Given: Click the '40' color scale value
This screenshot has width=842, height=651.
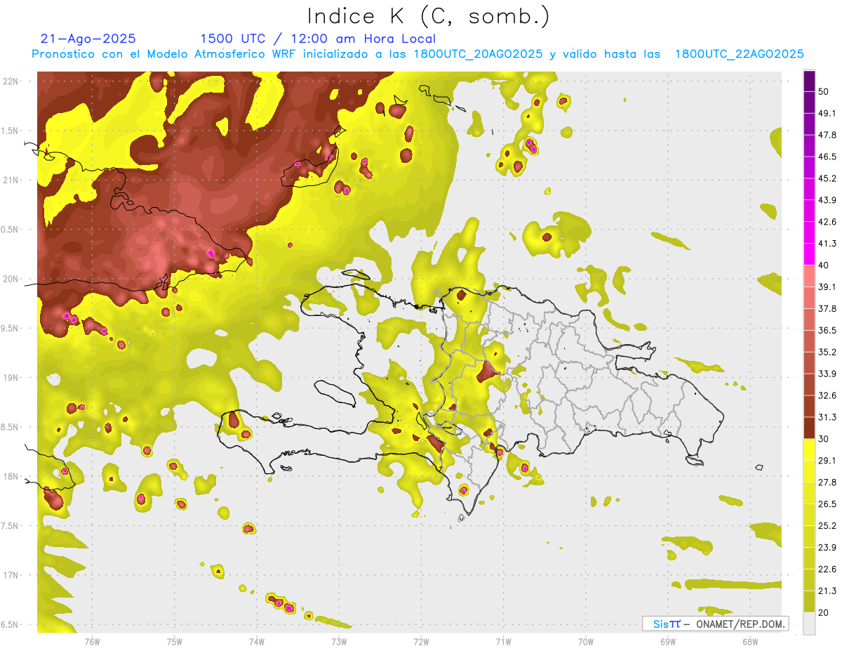Looking at the screenshot, I should coord(824,265).
